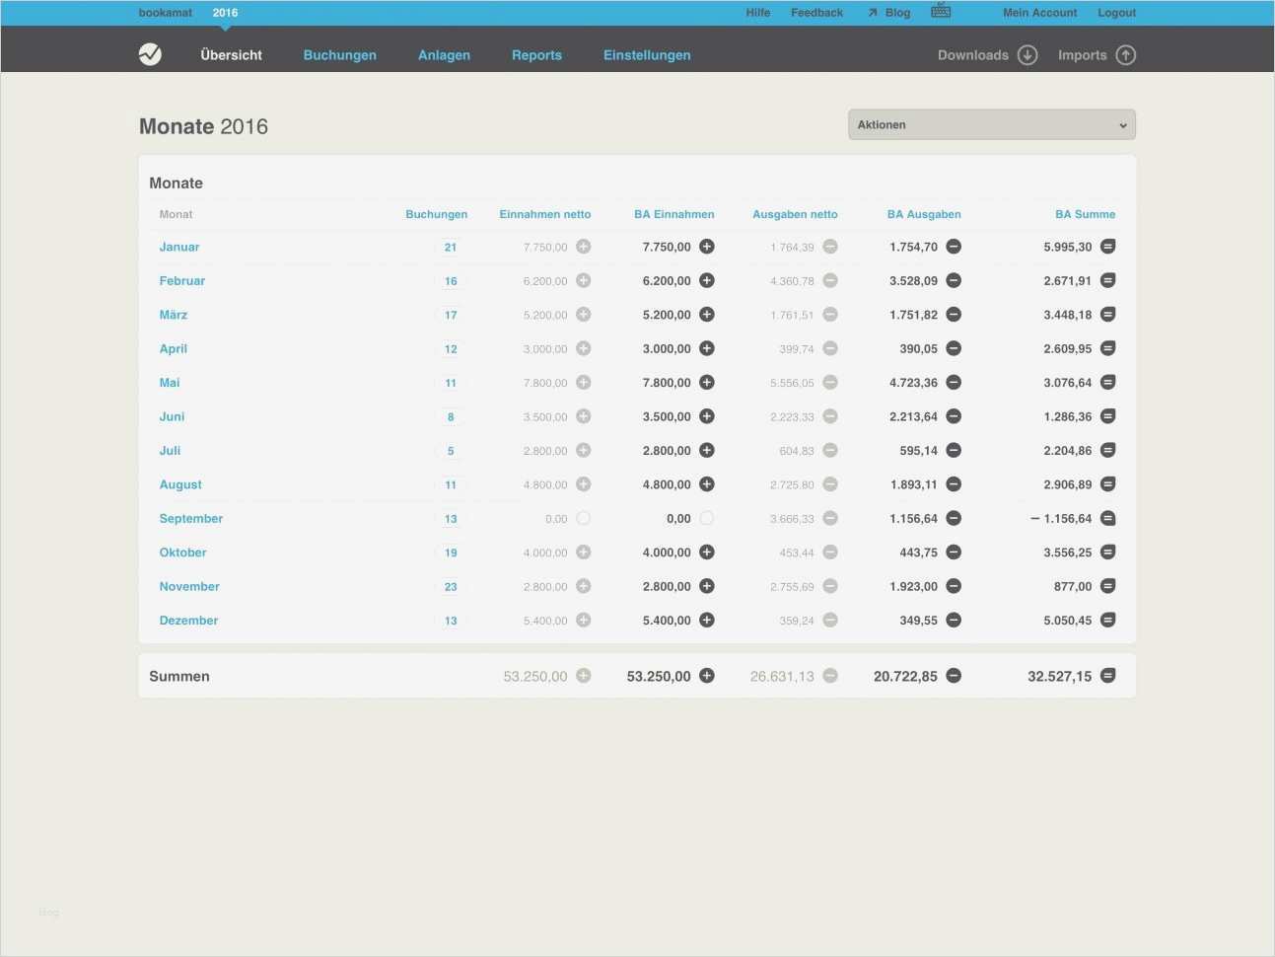Screen dimensions: 1275x957
Task: Click the 20.722,85 BA Ausgaben total
Action: pos(905,676)
